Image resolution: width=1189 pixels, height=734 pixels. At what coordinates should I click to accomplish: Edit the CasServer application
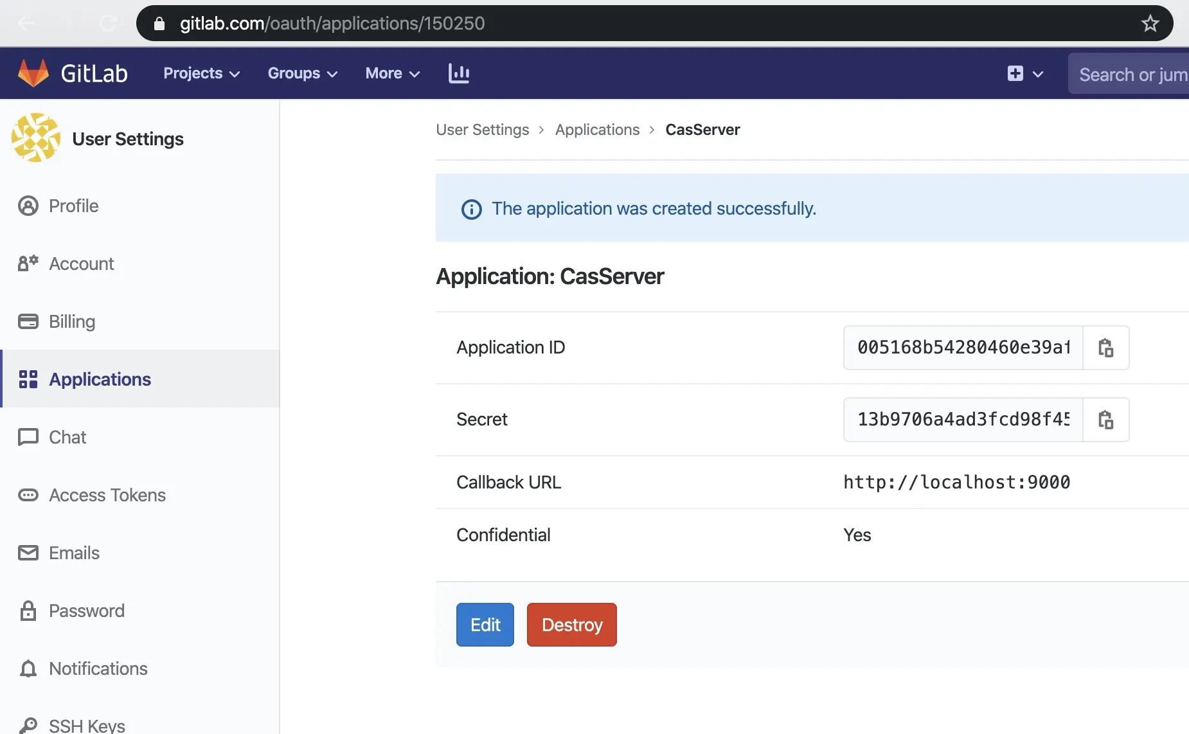click(x=485, y=625)
